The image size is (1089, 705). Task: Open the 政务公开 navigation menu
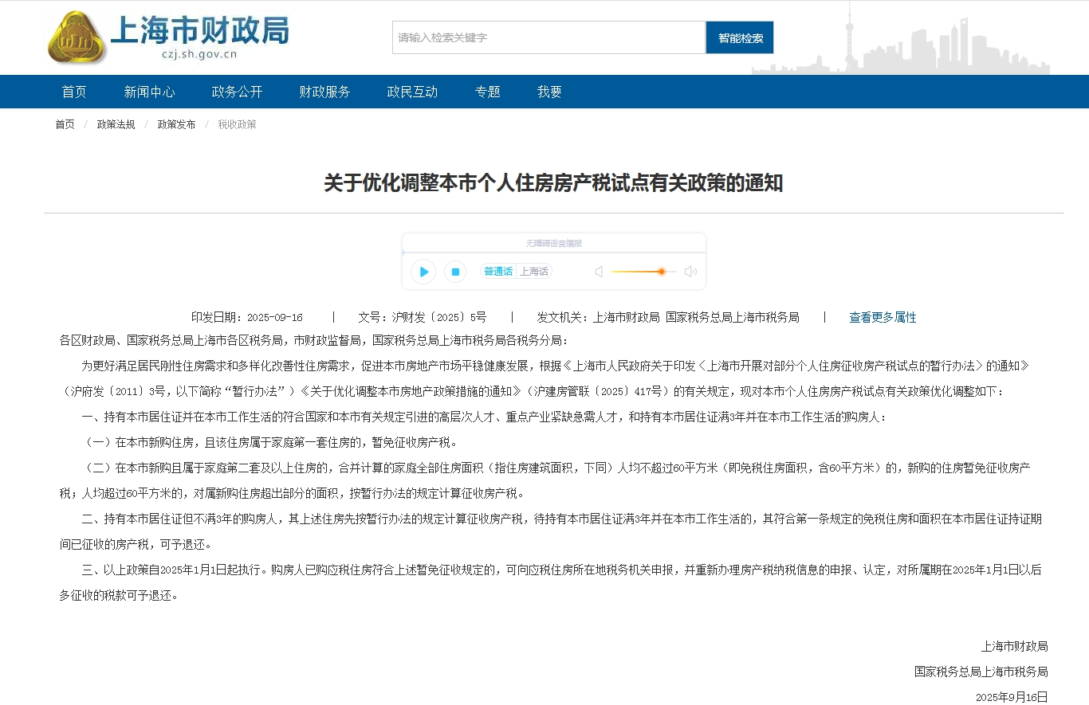coord(237,92)
